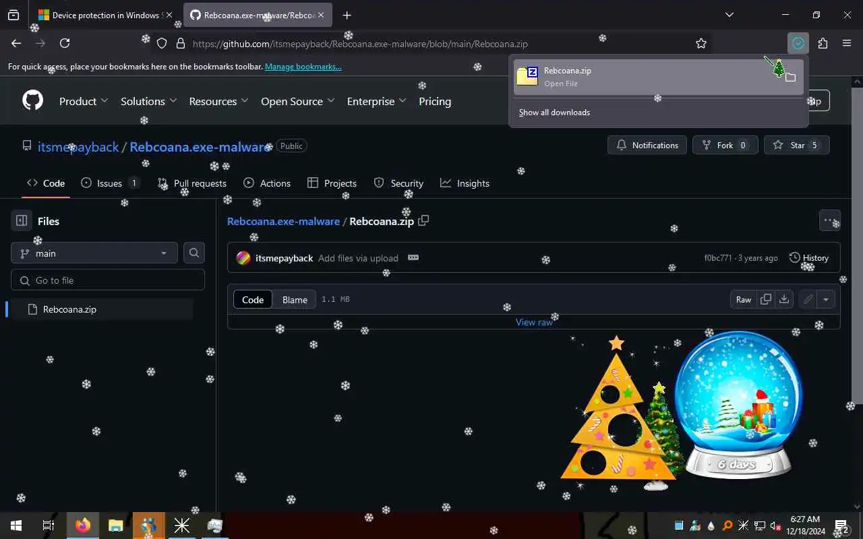This screenshot has width=863, height=539.
Task: Expand the Resources menu
Action: [x=218, y=101]
